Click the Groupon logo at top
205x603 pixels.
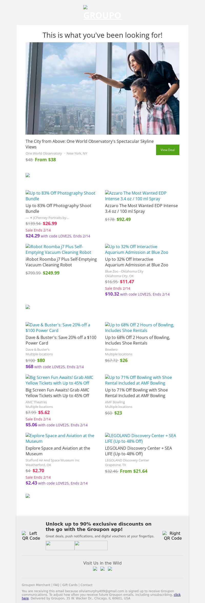(x=102, y=13)
